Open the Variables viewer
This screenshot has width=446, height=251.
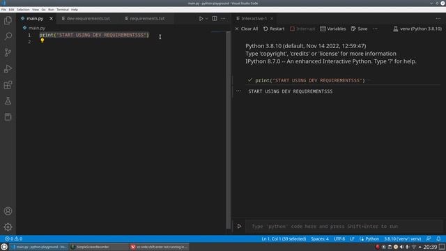point(333,29)
